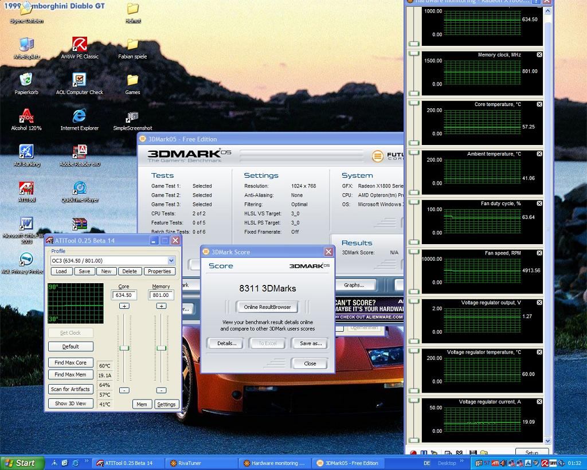This screenshot has width=587, height=470.
Task: Open SimpleScreenshot desktop shortcut
Action: (132, 119)
